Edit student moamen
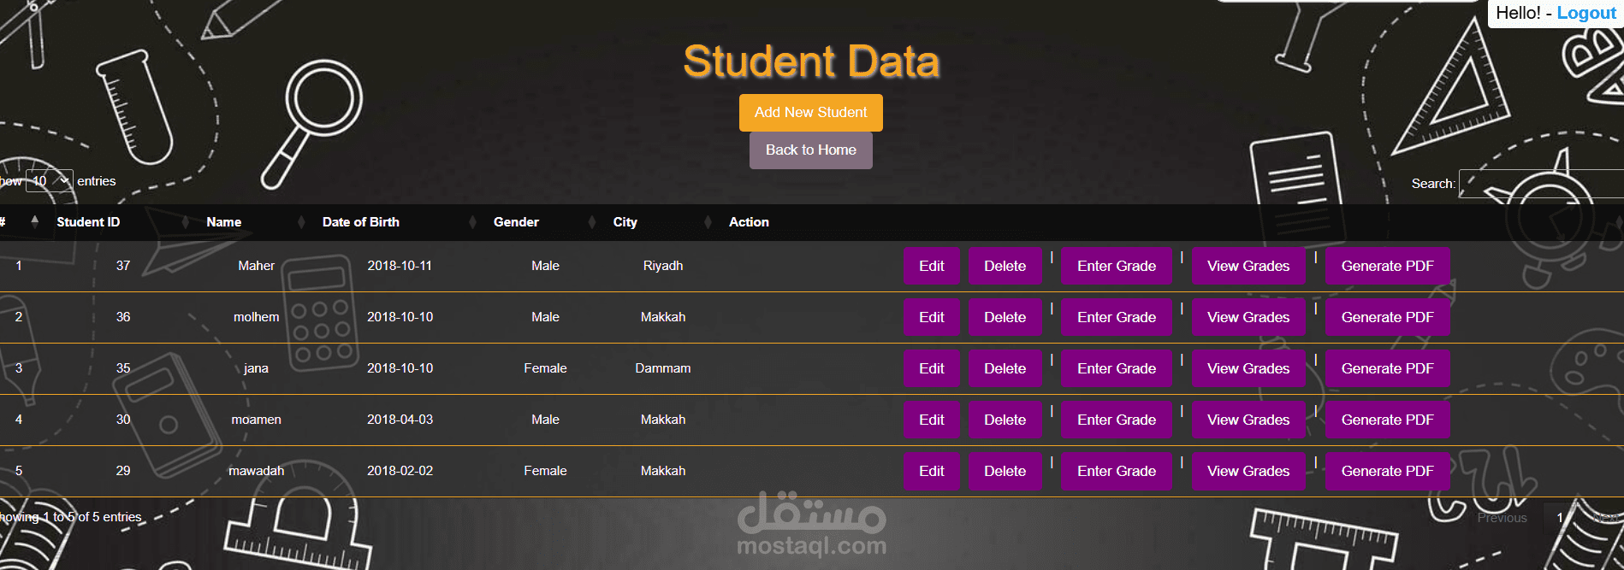Viewport: 1624px width, 570px height. [931, 420]
